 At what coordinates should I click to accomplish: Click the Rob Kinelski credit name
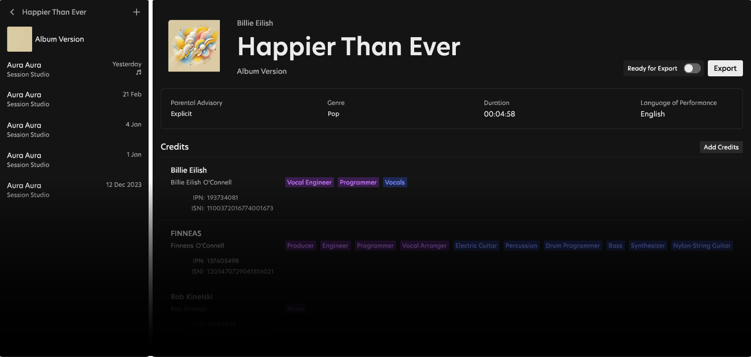[x=192, y=297]
